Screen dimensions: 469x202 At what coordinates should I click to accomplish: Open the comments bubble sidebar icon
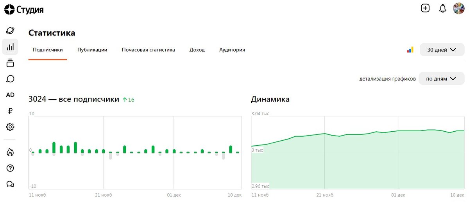(10, 79)
